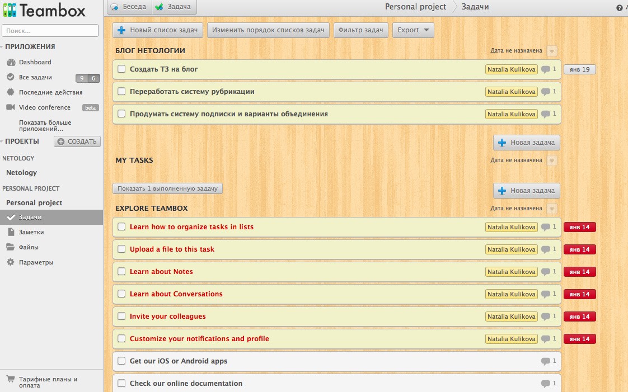Expand date dropdown arrow for Блог Нетологии list
The width and height of the screenshot is (628, 392).
pyautogui.click(x=552, y=51)
